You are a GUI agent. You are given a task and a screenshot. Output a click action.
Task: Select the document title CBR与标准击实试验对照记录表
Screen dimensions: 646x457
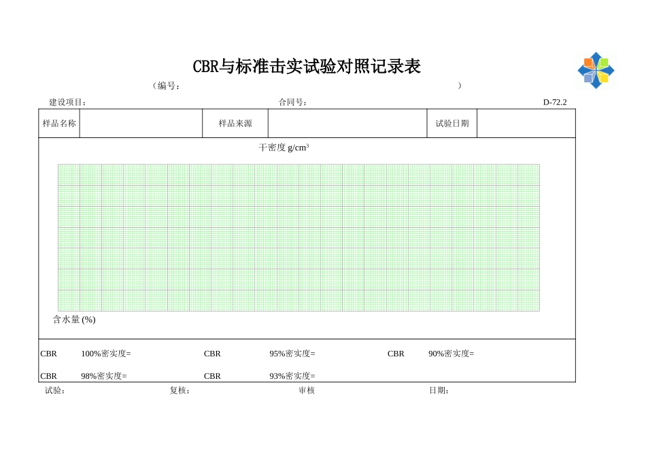click(x=307, y=67)
